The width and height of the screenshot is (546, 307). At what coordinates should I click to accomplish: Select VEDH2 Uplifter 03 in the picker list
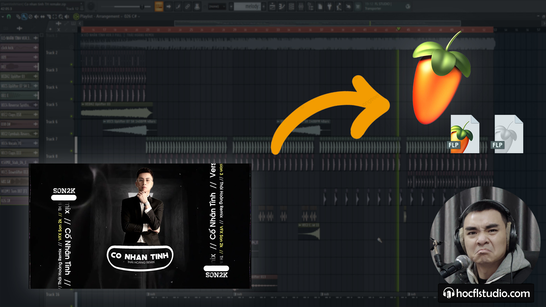point(19,76)
